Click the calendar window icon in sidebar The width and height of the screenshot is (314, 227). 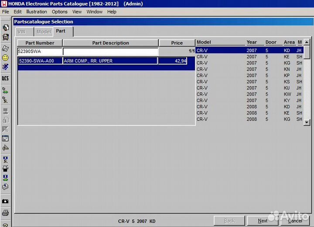click(x=5, y=139)
